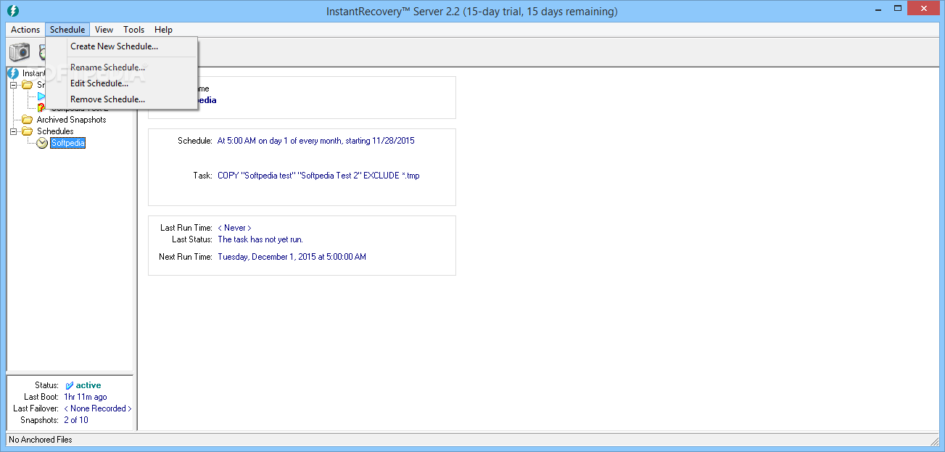Collapse the Schedules tree node

[x=13, y=131]
